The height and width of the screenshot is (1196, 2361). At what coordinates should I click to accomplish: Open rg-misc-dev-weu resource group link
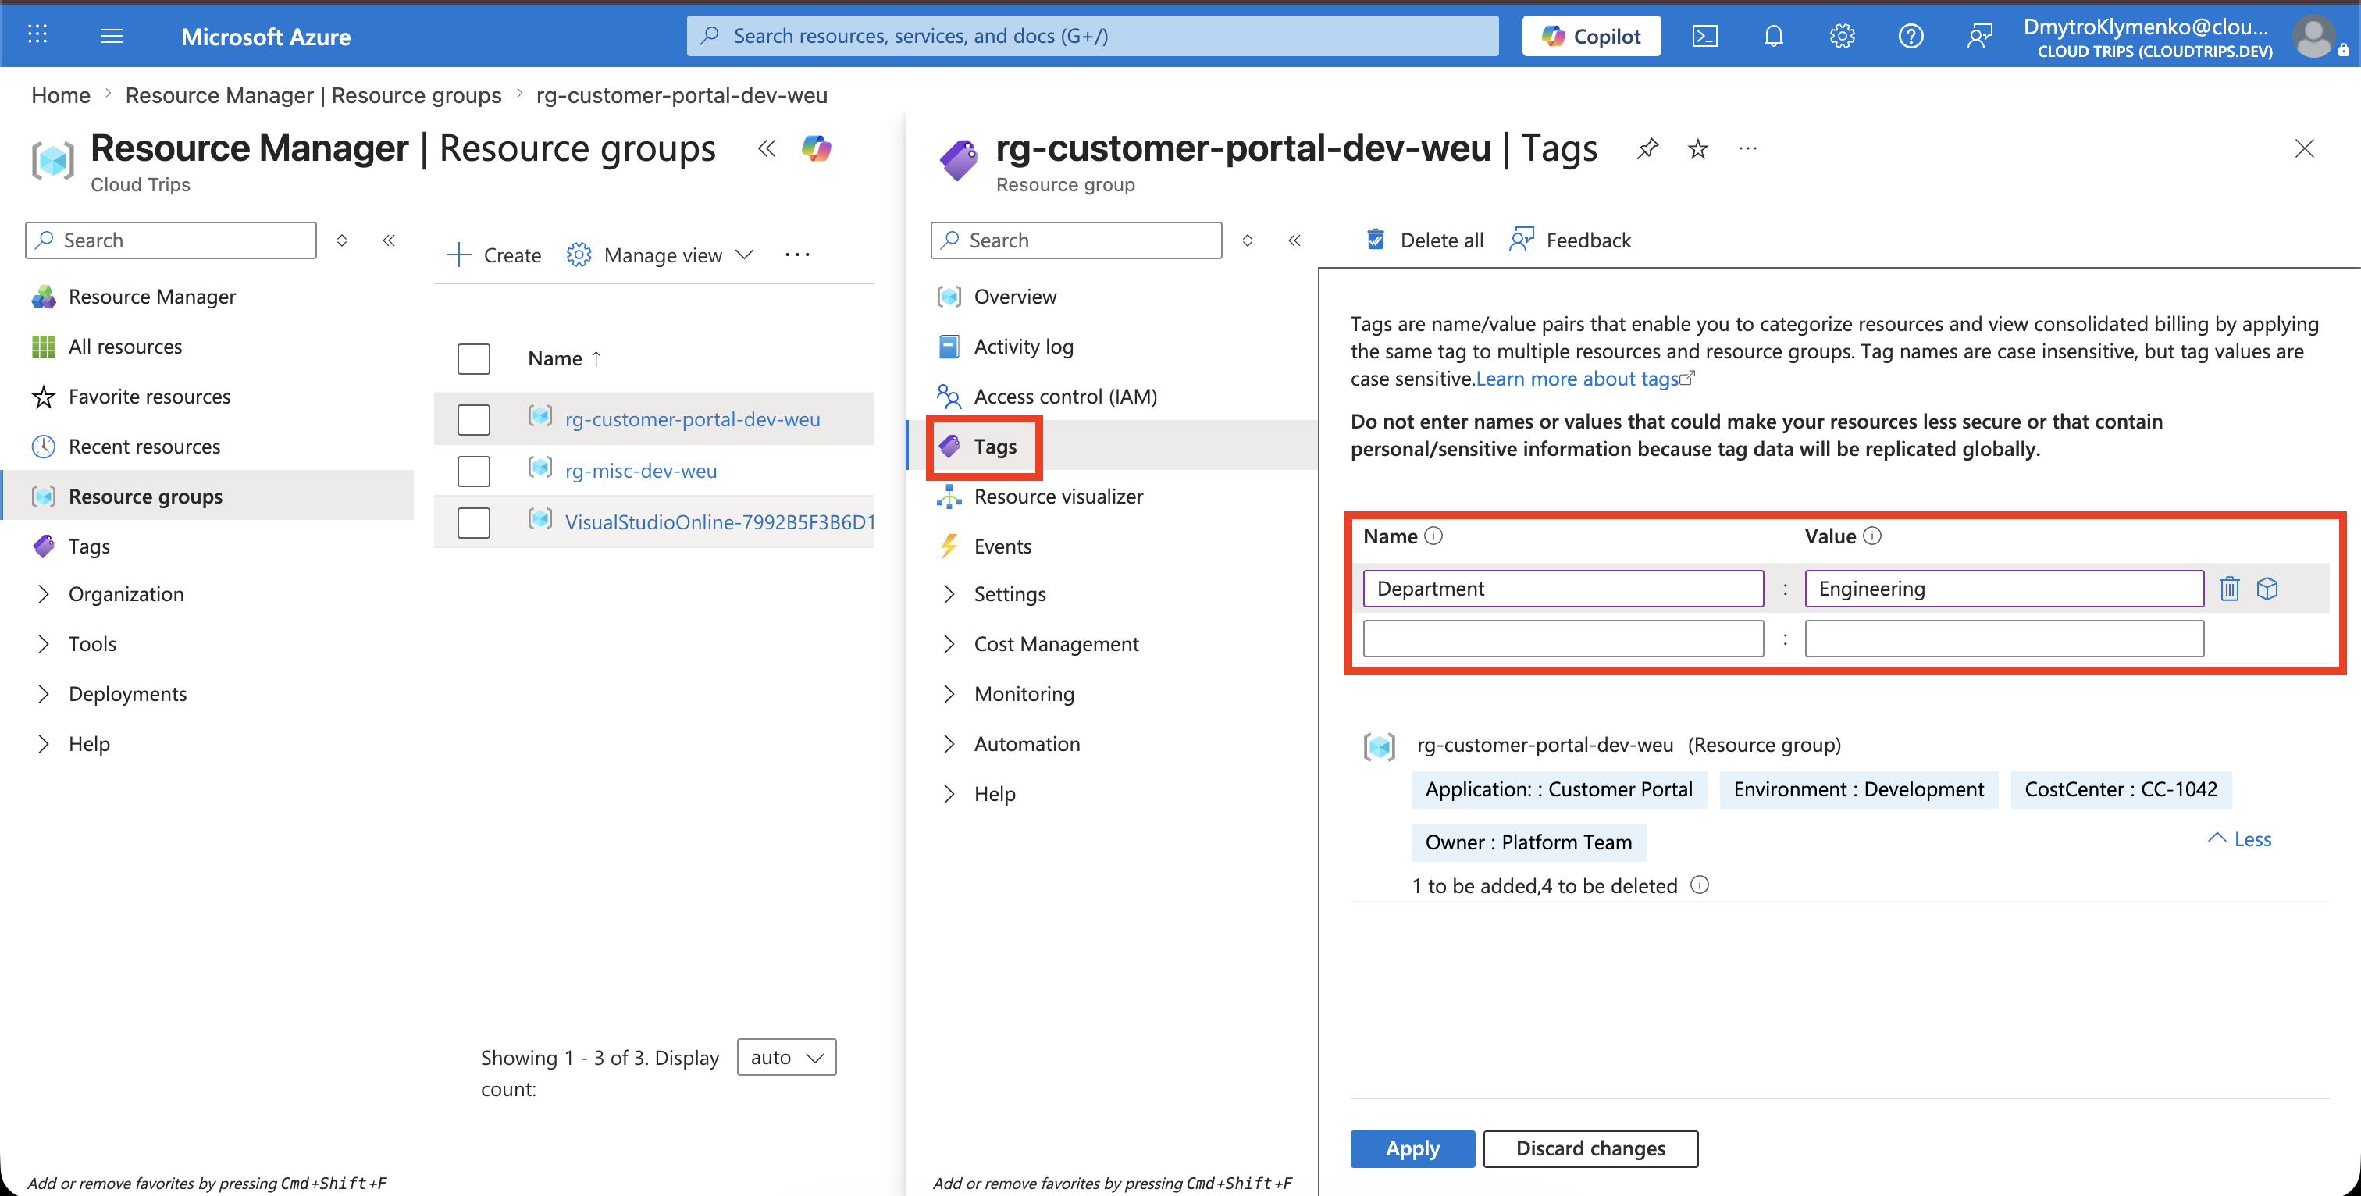click(641, 471)
